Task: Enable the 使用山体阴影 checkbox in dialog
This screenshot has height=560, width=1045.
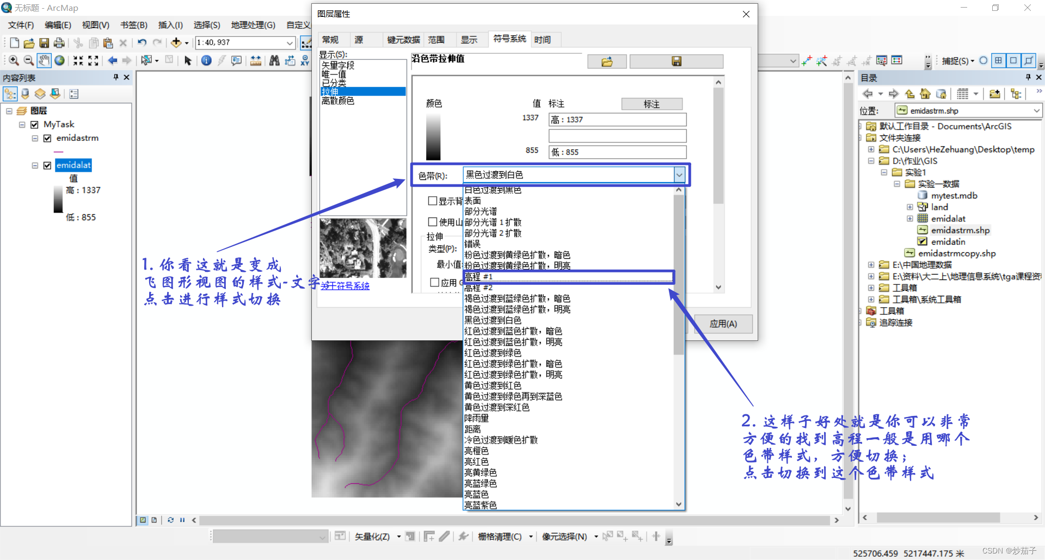Action: pos(433,222)
